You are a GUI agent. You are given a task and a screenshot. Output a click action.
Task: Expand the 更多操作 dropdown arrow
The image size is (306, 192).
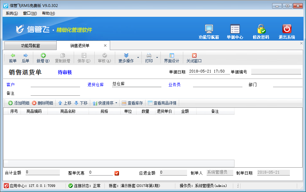pos(138,58)
